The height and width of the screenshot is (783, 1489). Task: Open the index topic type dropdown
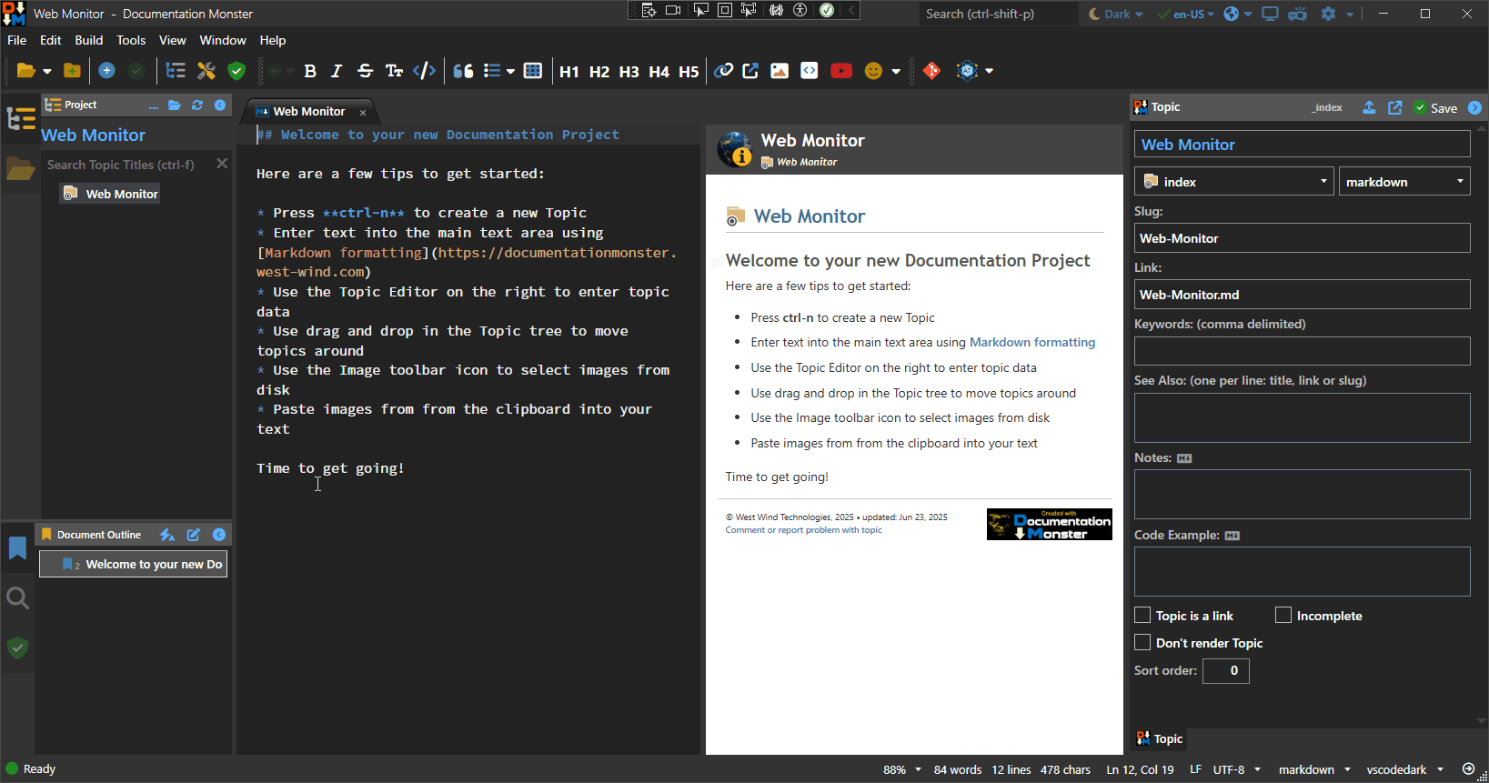[x=1234, y=181]
